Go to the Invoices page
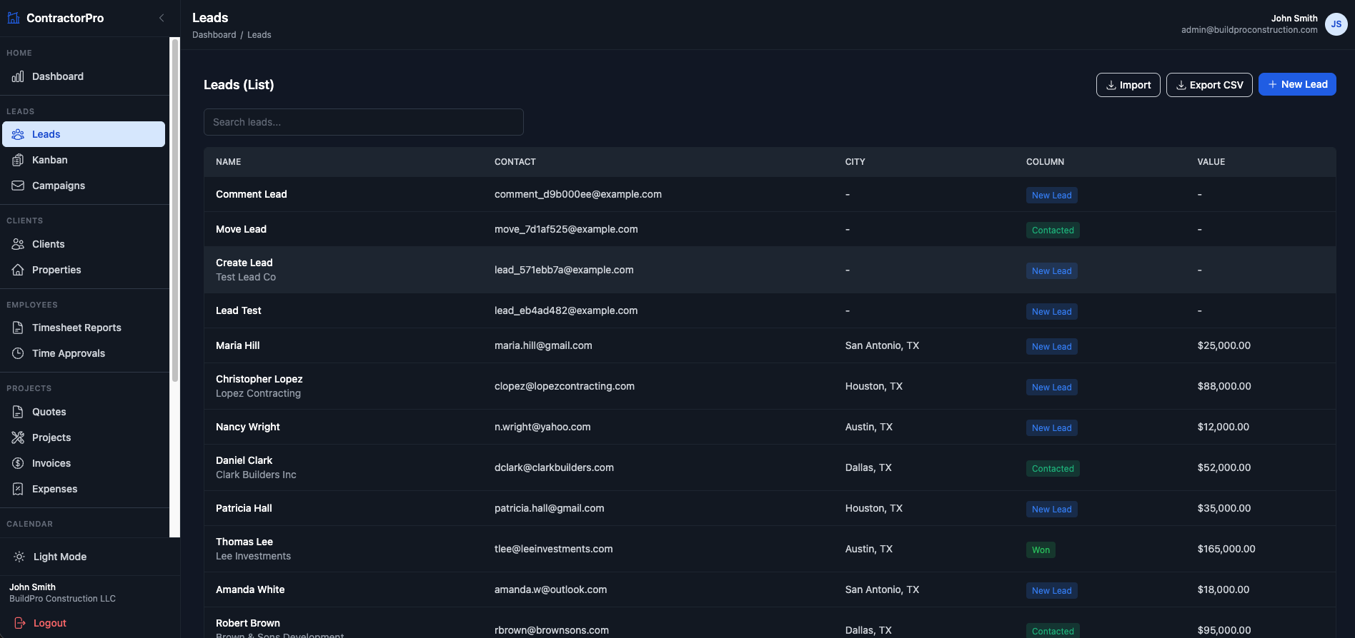The width and height of the screenshot is (1355, 638). pos(84,463)
